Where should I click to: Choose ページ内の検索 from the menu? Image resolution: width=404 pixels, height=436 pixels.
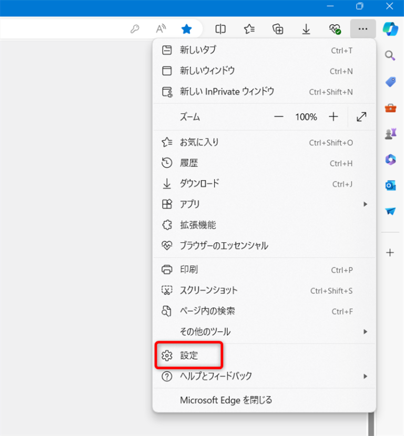tap(264, 311)
